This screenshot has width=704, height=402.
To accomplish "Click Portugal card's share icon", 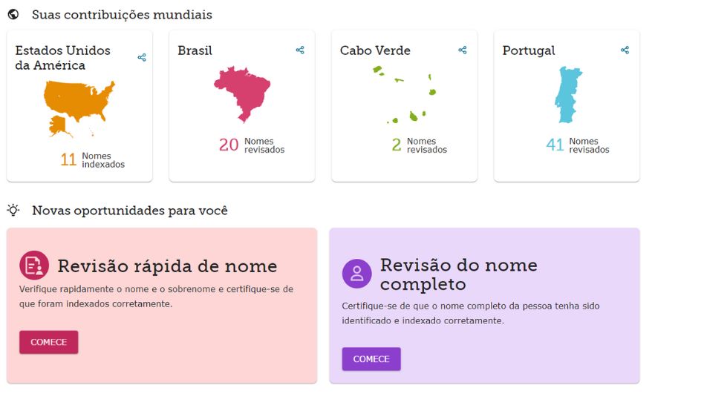I will [625, 50].
